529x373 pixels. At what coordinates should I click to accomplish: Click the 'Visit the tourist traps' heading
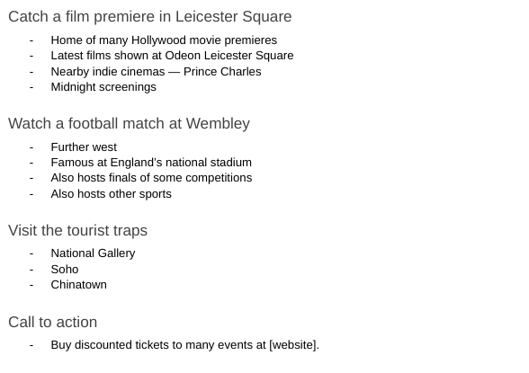pyautogui.click(x=78, y=231)
